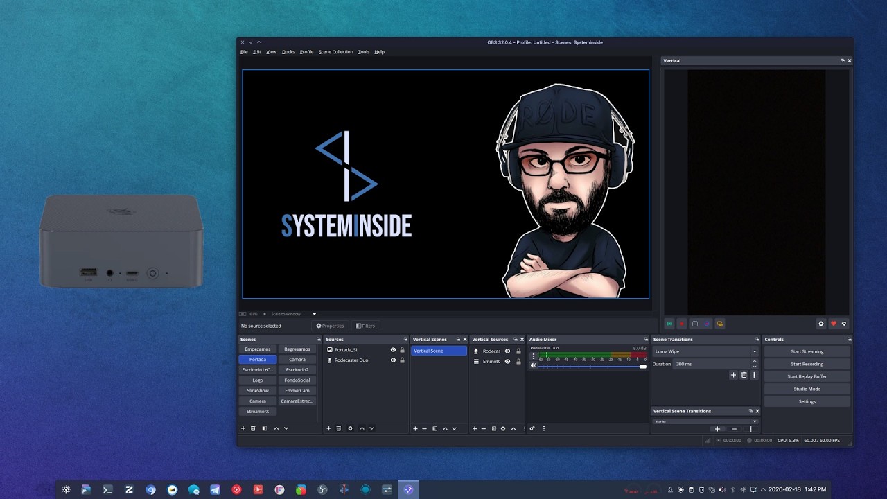Toggle visibility of Portada_SI source

tap(393, 350)
